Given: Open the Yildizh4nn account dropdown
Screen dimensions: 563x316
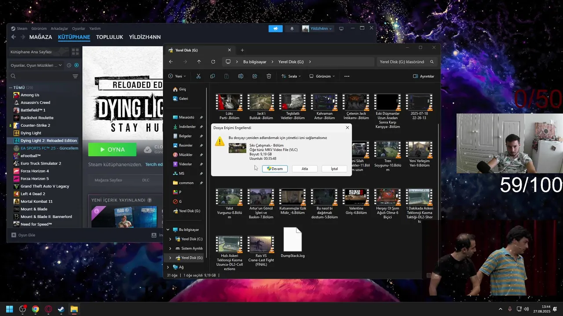Looking at the screenshot, I should (x=317, y=29).
